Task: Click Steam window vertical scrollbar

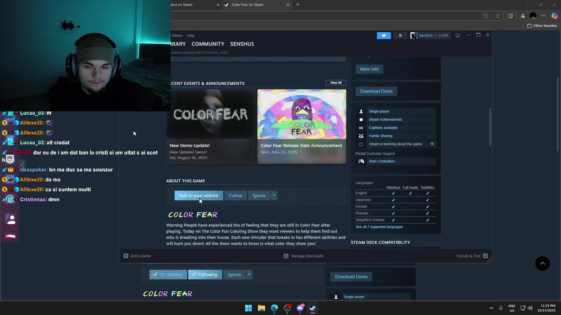Action: [x=490, y=127]
